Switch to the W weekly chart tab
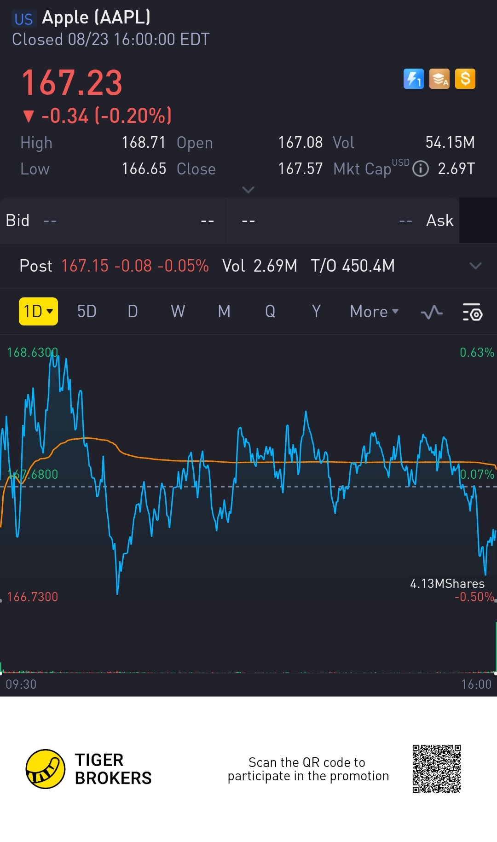Screen dimensions: 497x842 [x=178, y=312]
